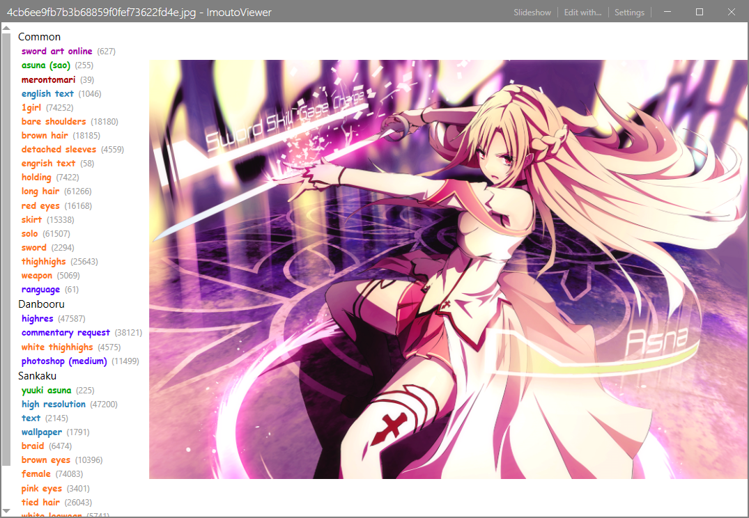Click the 'white thighhighs' tag
This screenshot has height=518, width=749.
(57, 347)
